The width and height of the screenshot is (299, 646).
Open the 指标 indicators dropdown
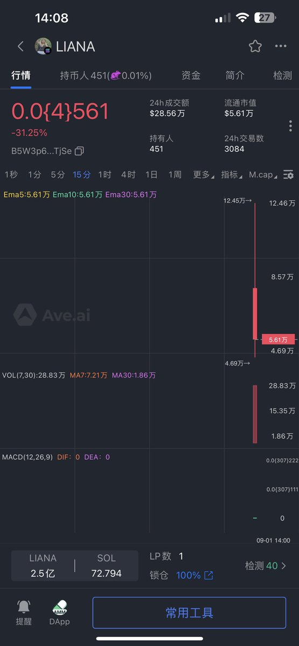click(231, 174)
